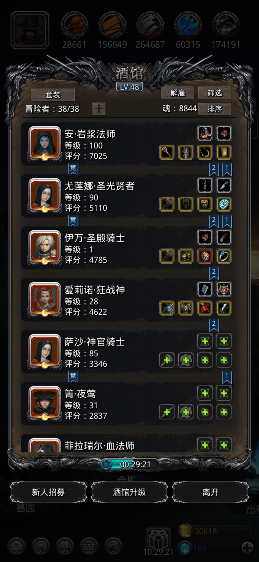The height and width of the screenshot is (562, 259).
Task: Select the 安·岩浆法师 portrait
Action: 45,144
